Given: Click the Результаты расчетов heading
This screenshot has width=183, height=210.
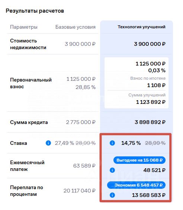Looking at the screenshot, I should point(35,11).
